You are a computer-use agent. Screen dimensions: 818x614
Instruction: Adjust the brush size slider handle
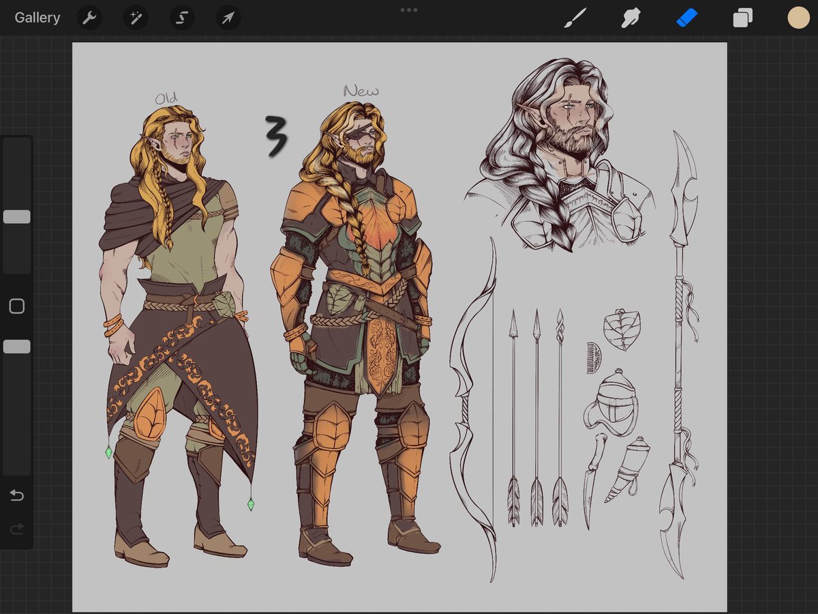[16, 217]
